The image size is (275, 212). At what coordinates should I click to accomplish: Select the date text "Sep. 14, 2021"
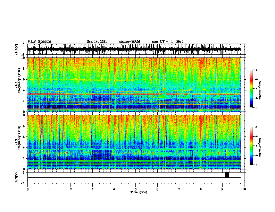click(97, 42)
